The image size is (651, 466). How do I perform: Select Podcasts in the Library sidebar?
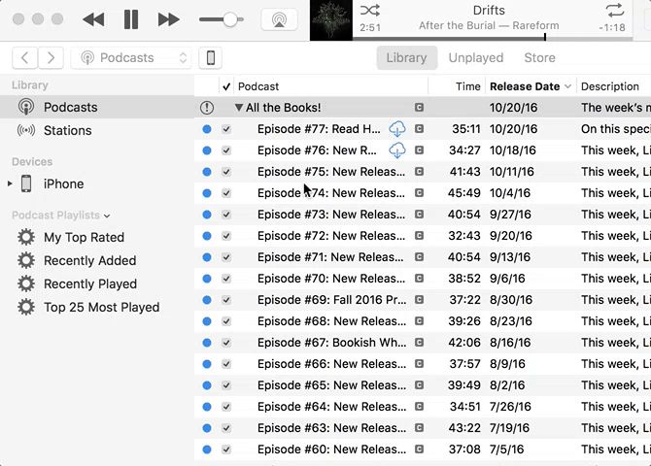click(97, 107)
